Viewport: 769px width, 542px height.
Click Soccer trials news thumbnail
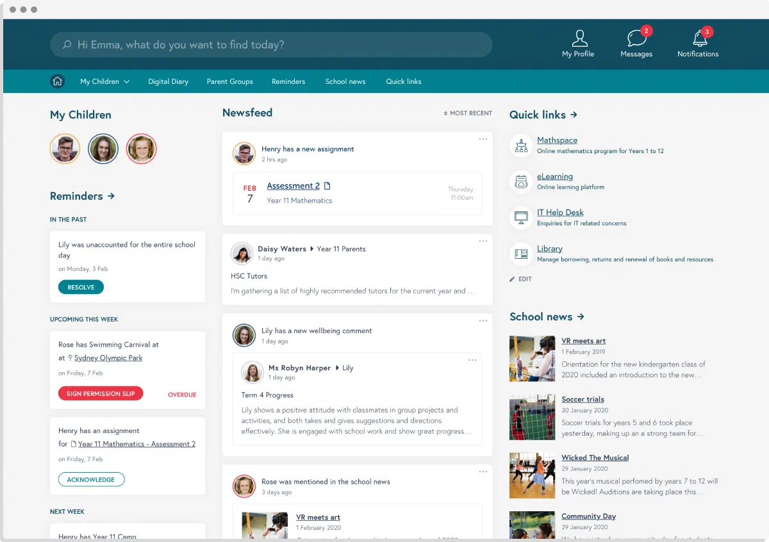coord(532,417)
